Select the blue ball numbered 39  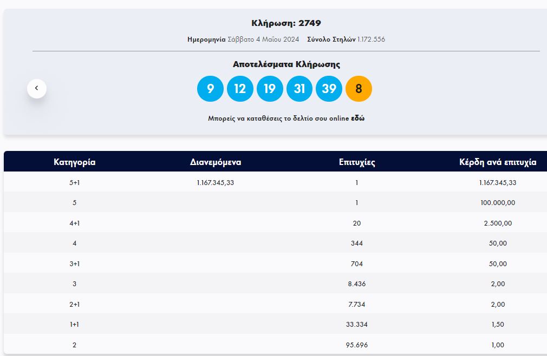(329, 89)
